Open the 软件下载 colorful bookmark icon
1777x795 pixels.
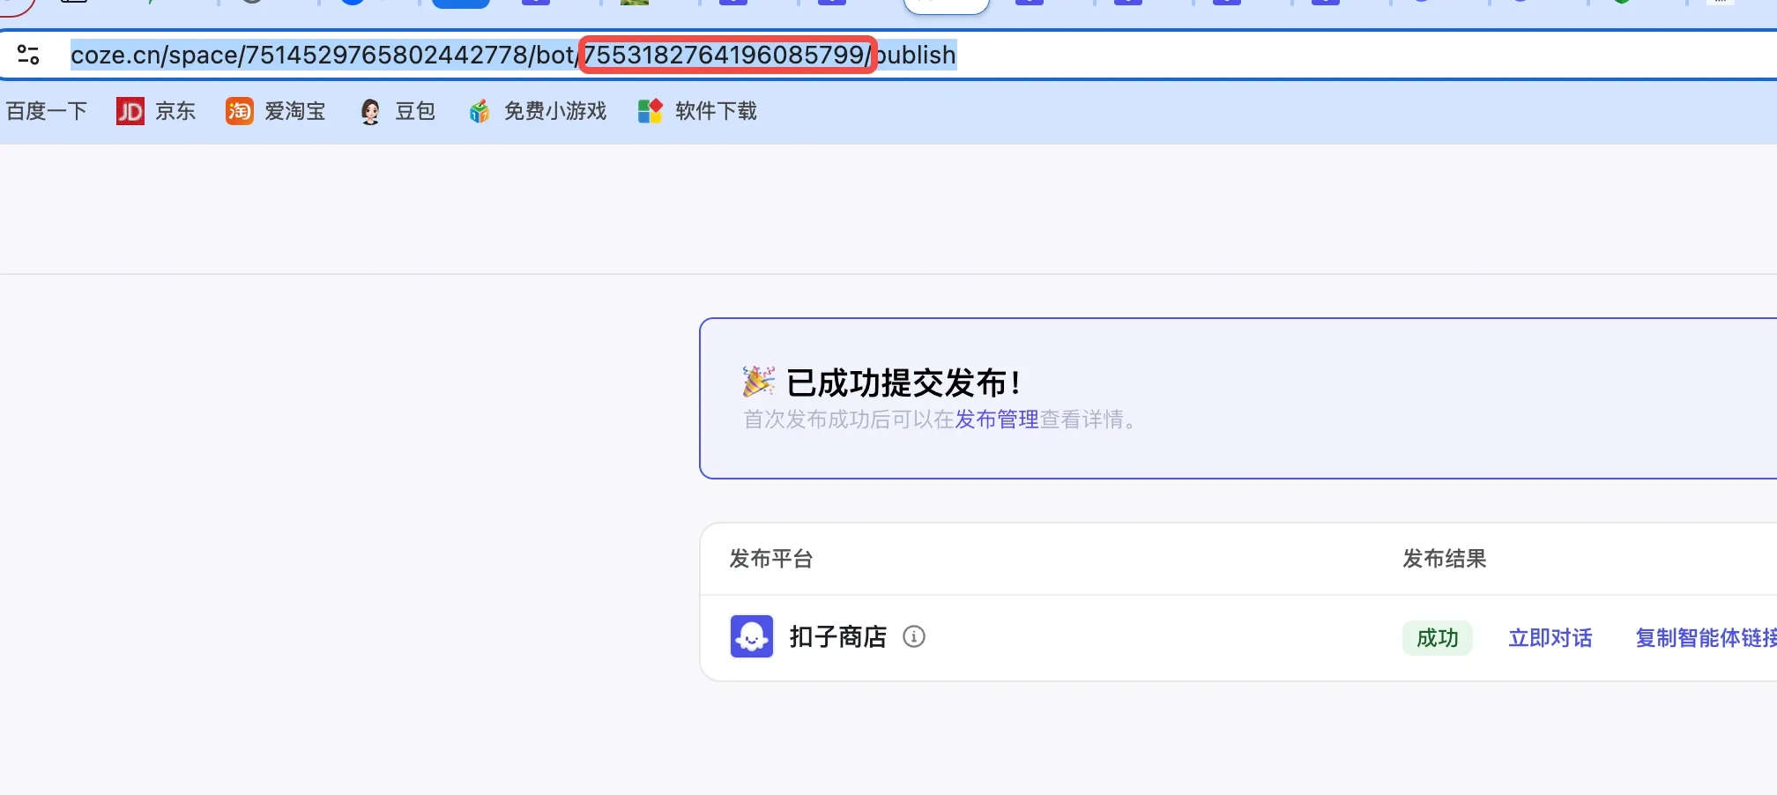(650, 111)
